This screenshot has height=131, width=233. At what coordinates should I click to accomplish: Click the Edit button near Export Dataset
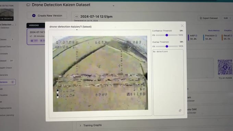[225, 18]
